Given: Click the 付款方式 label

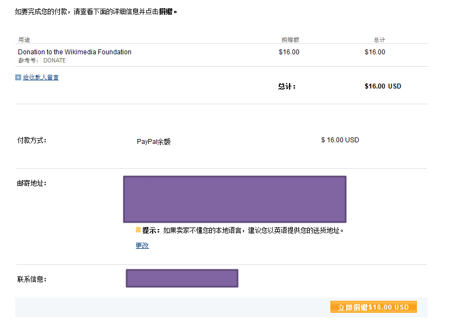Looking at the screenshot, I should [32, 140].
